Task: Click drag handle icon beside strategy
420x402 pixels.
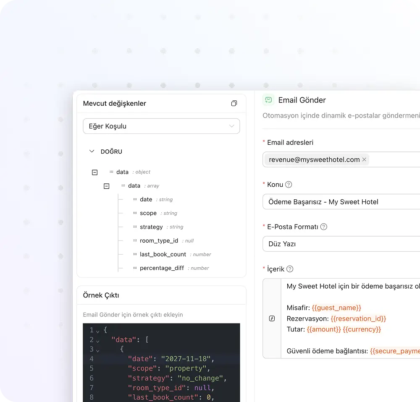Action: click(135, 227)
